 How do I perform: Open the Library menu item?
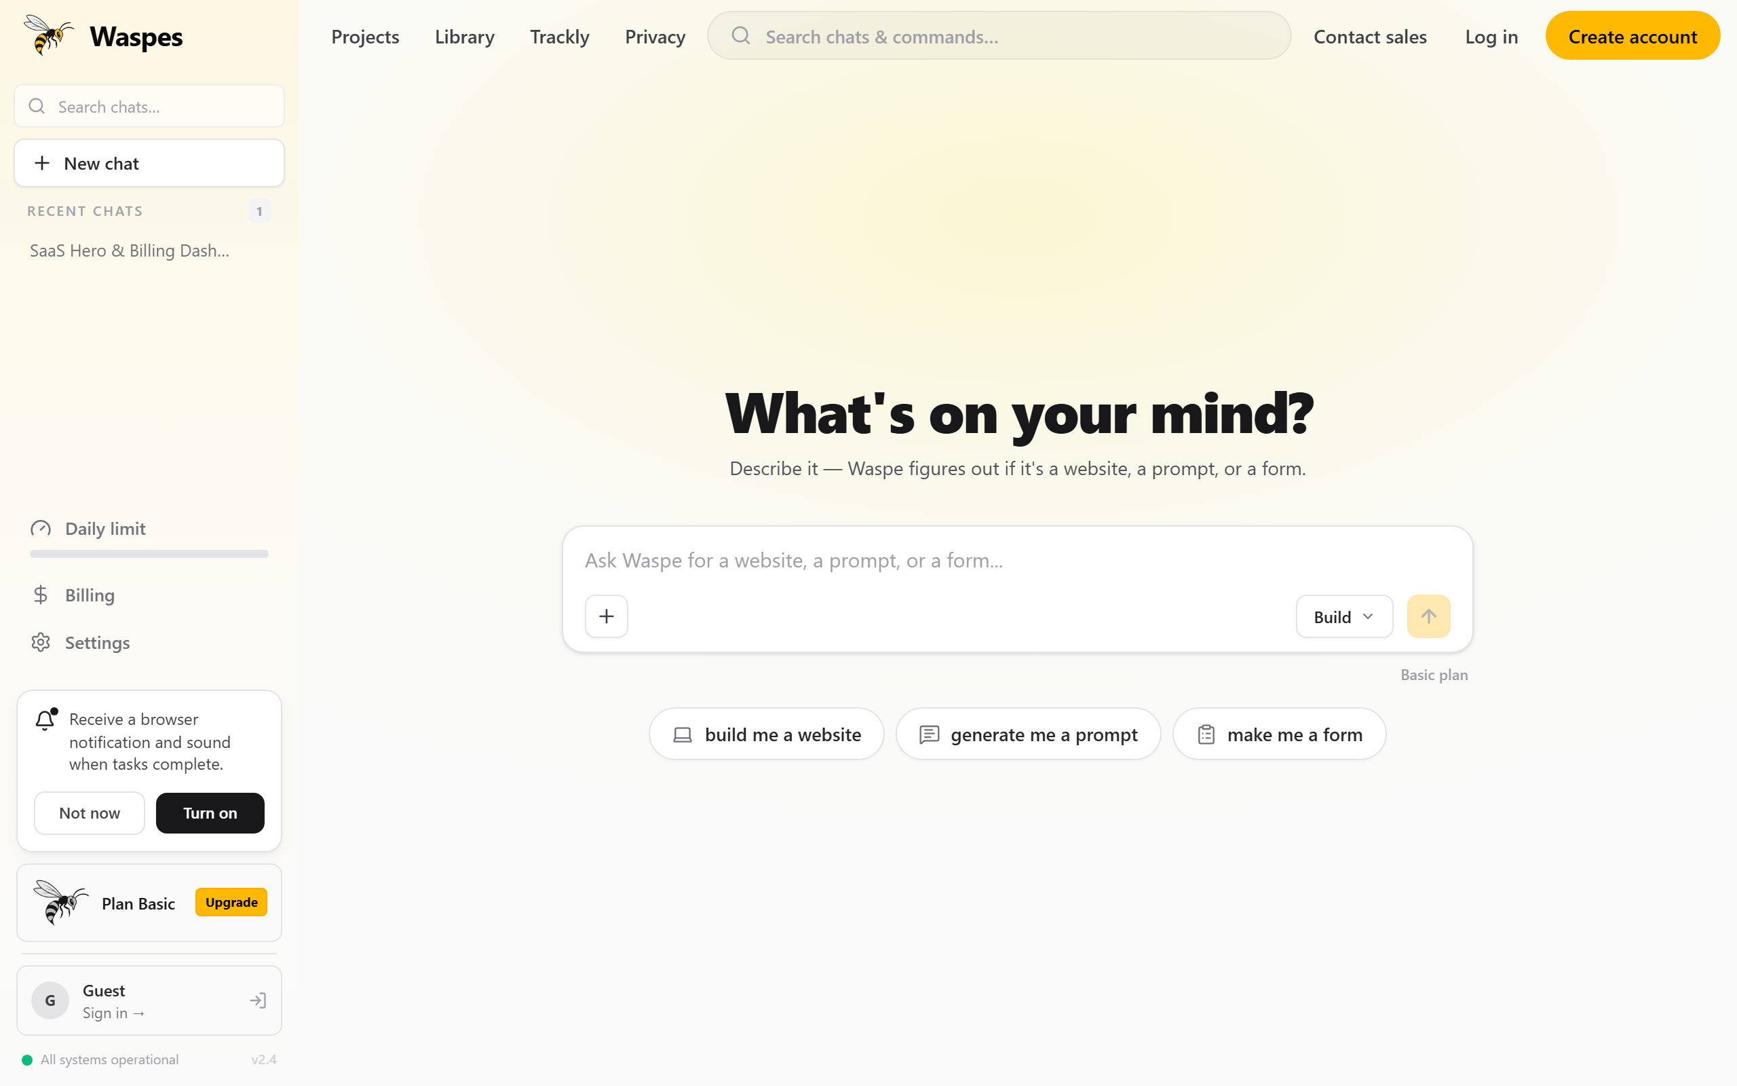click(464, 37)
